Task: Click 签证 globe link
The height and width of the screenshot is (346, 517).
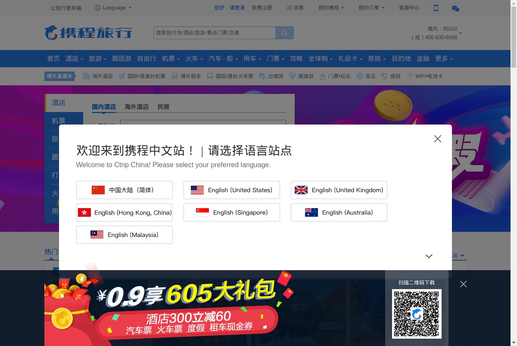Action: tap(366, 76)
